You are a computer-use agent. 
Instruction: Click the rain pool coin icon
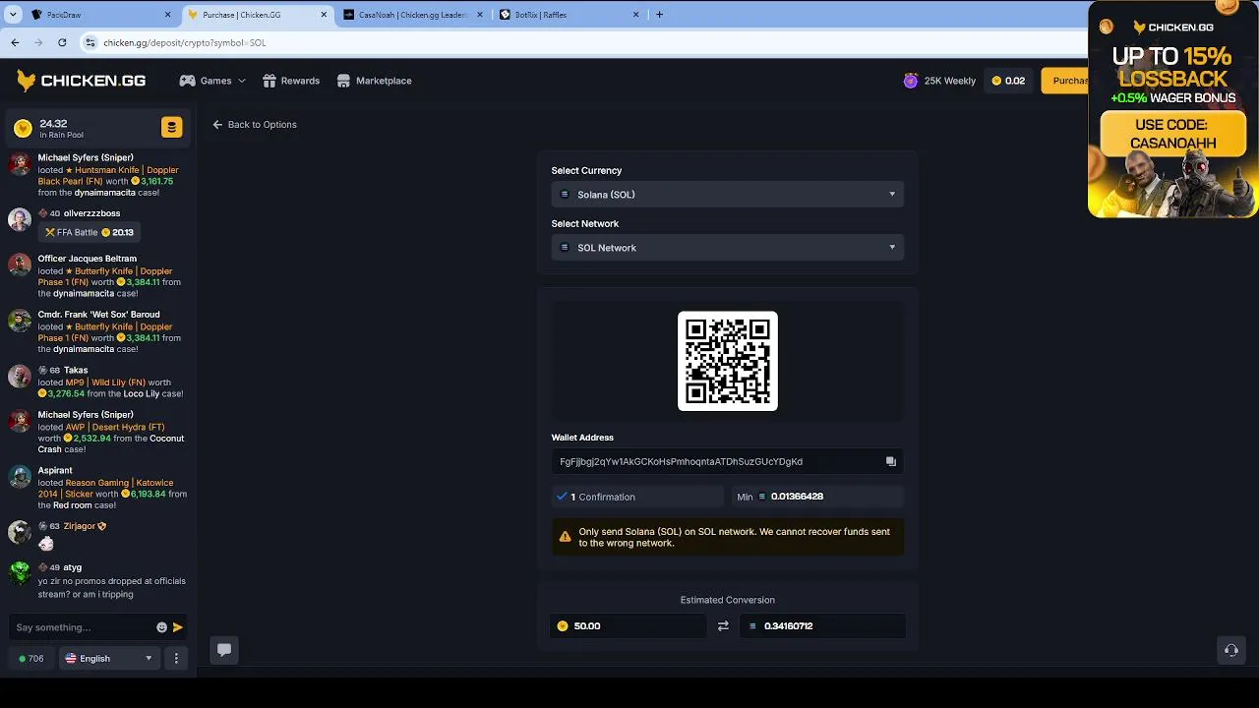coord(23,129)
